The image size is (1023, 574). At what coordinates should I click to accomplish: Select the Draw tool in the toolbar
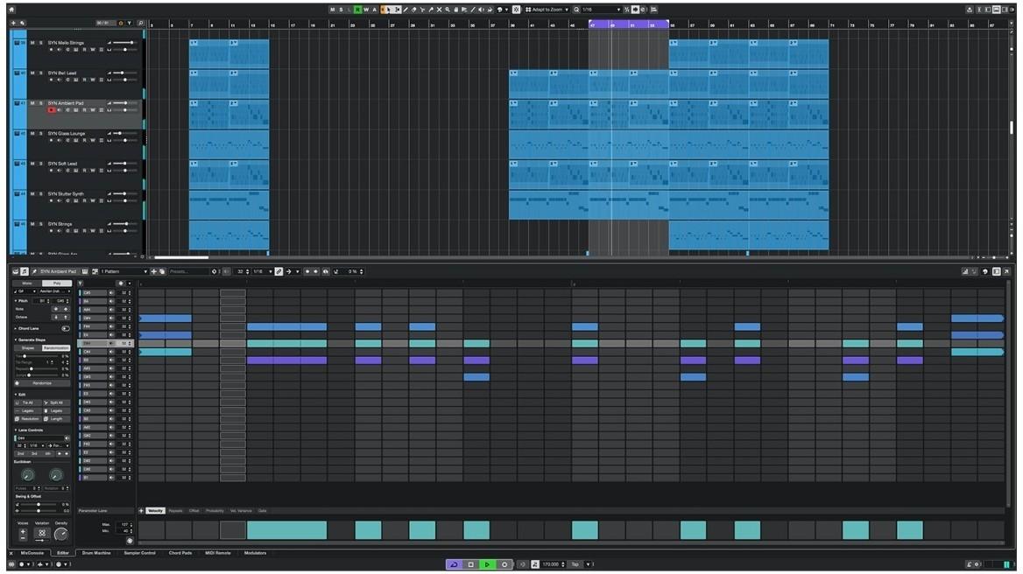[x=406, y=10]
